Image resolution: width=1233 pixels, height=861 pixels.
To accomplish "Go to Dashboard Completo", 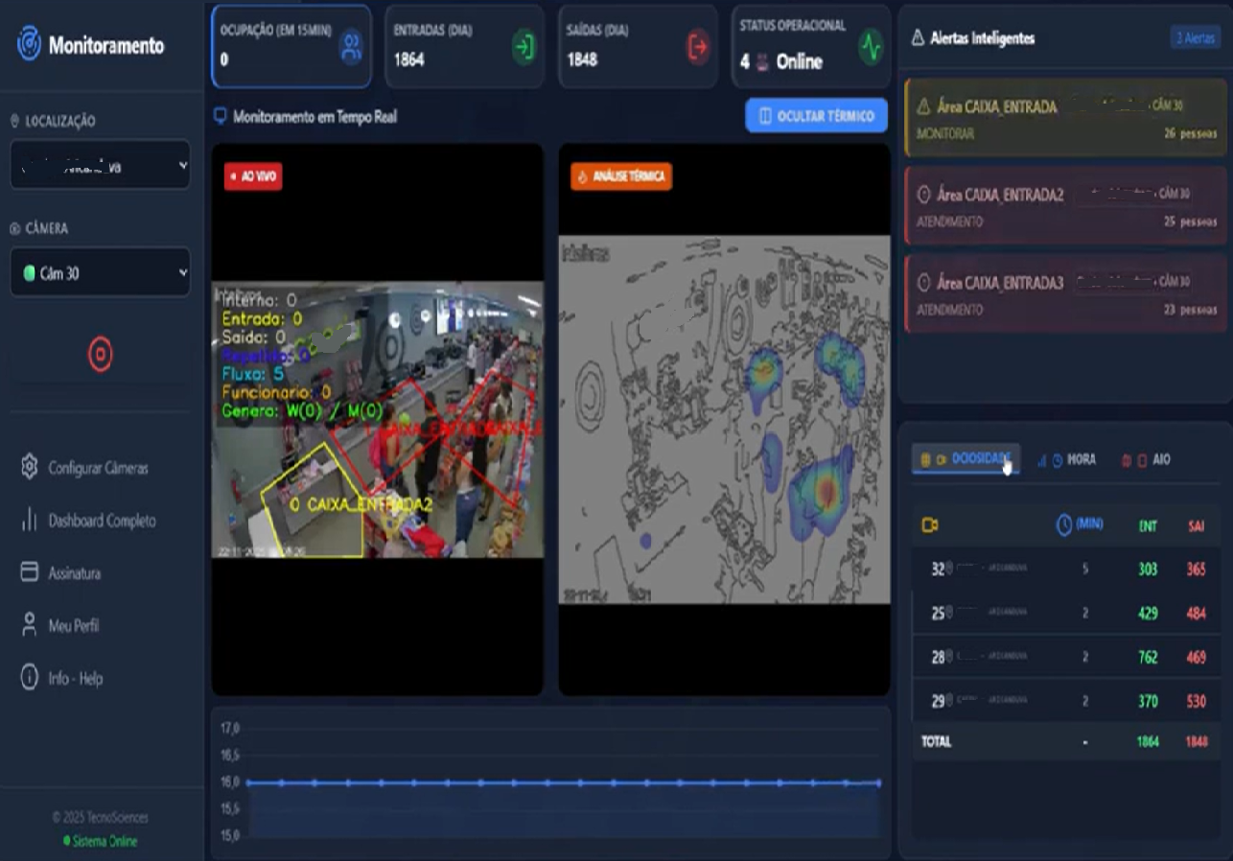I will (102, 521).
